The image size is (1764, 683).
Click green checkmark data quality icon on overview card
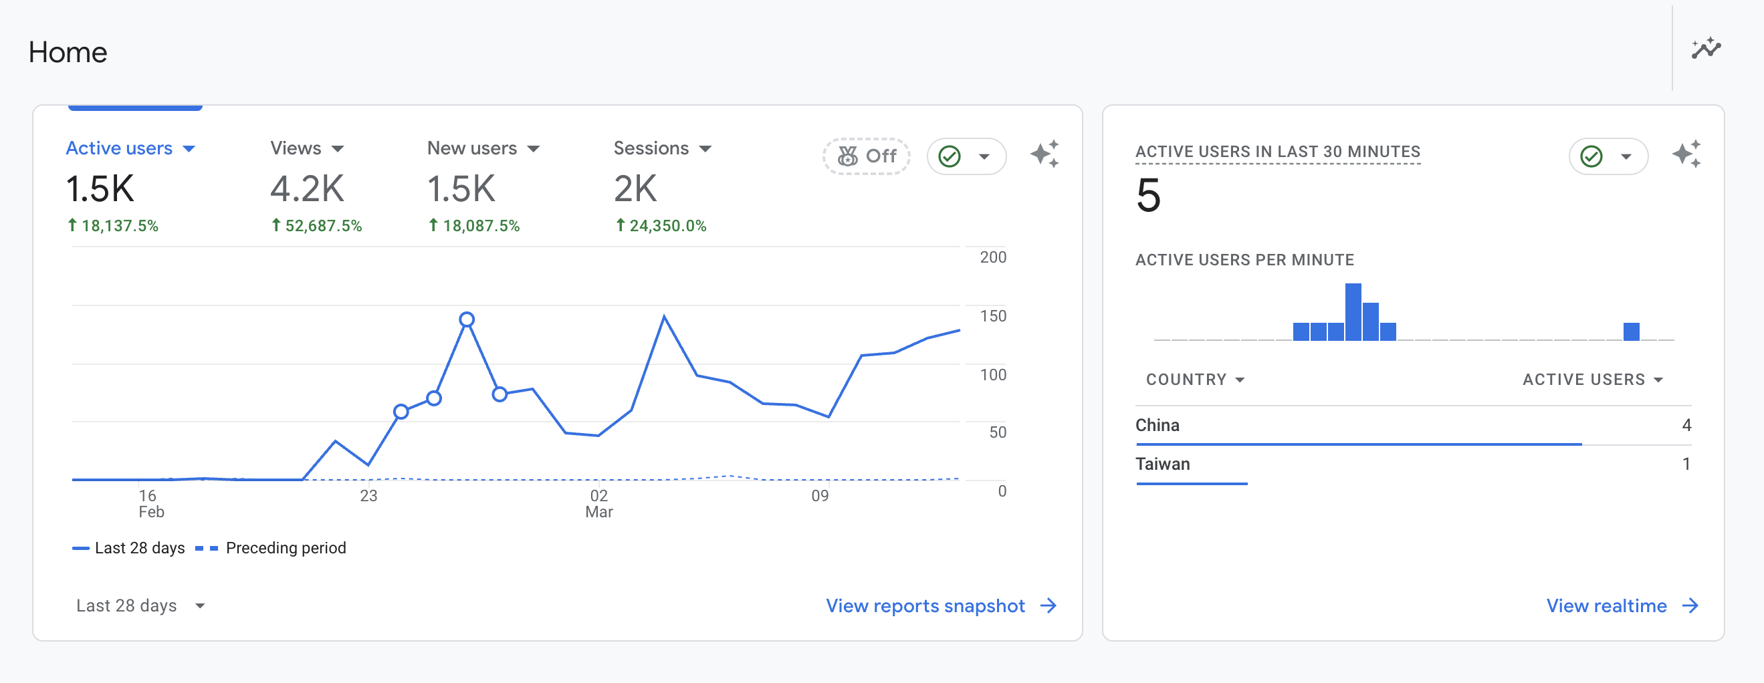[950, 157]
